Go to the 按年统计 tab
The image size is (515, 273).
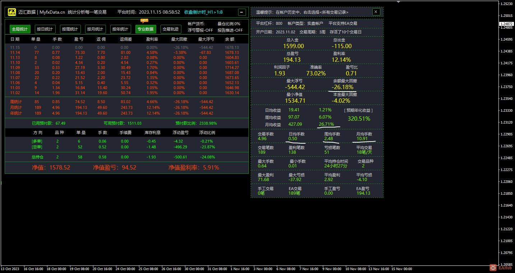click(120, 29)
